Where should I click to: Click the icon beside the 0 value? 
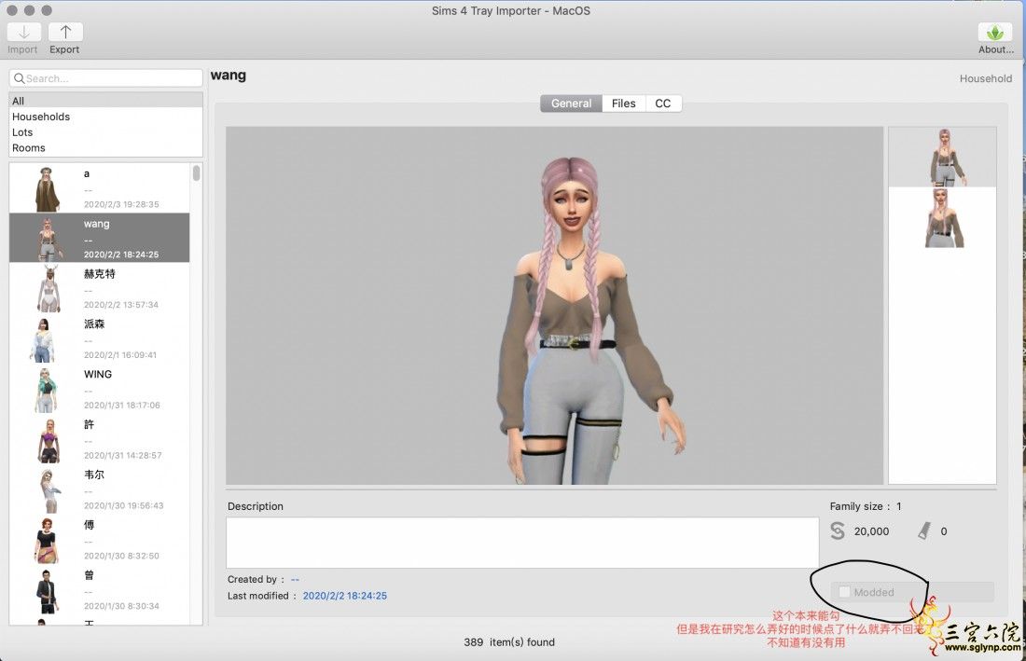point(924,530)
